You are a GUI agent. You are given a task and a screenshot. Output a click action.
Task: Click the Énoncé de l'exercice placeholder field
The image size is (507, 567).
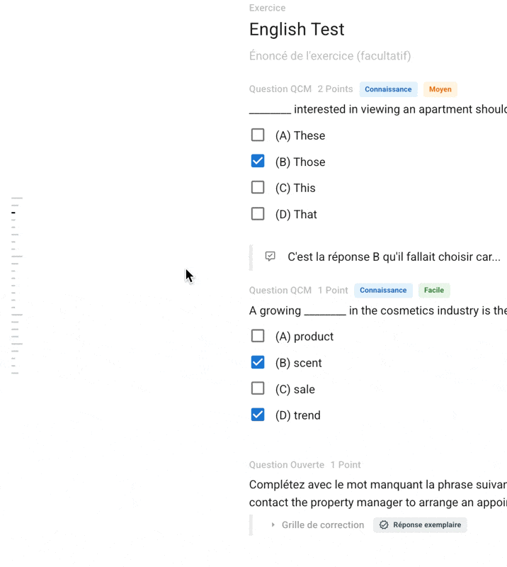point(330,56)
